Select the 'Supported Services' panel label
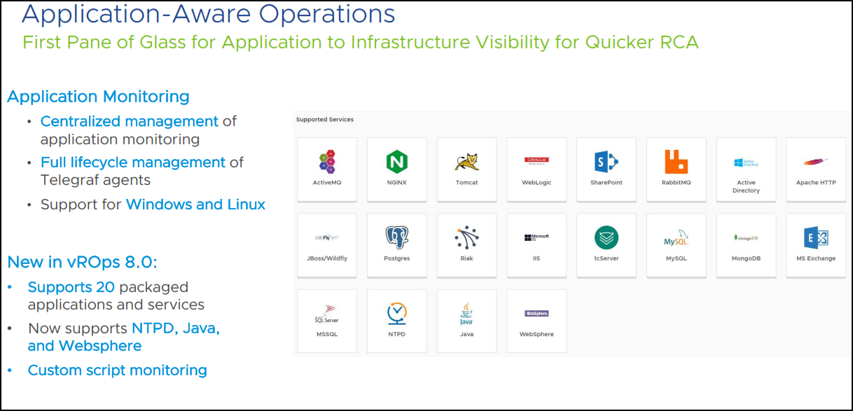The image size is (853, 411). (325, 120)
